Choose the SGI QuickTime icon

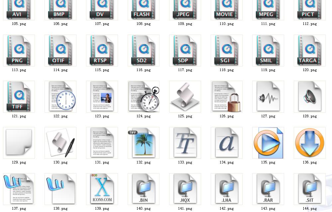pos(227,51)
